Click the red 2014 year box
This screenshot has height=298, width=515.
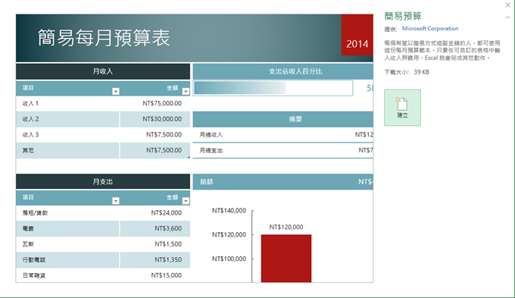point(357,35)
